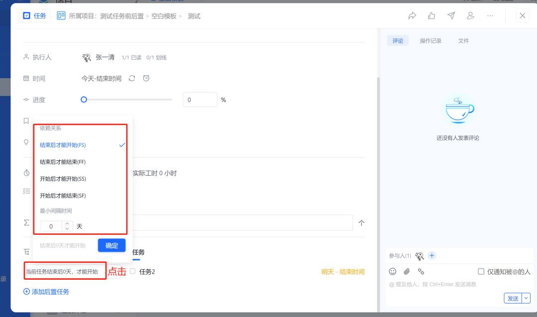Click the 张一清 assignee name
The image size is (537, 317).
point(105,57)
